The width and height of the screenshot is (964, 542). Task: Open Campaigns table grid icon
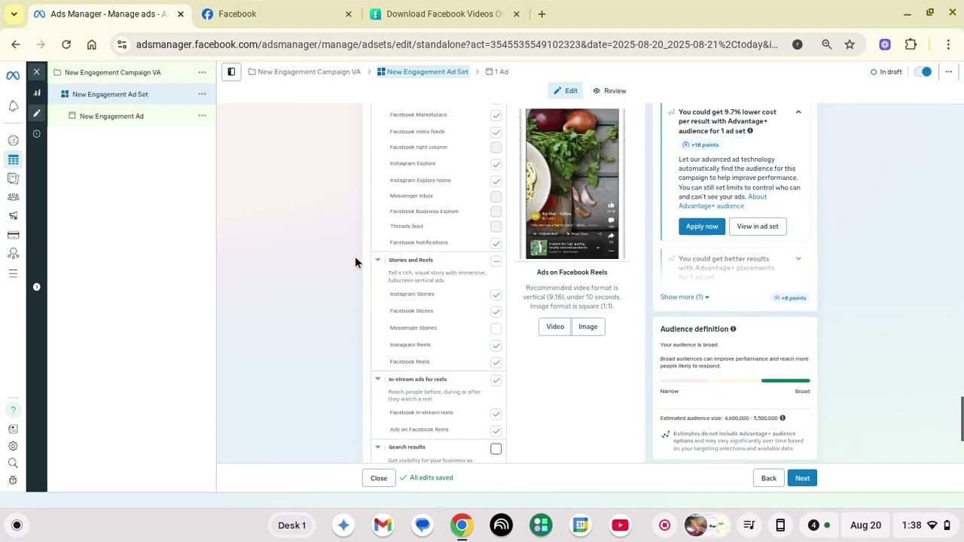pyautogui.click(x=13, y=160)
